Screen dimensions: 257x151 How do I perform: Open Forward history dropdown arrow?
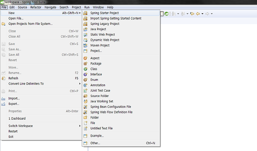[212, 14]
